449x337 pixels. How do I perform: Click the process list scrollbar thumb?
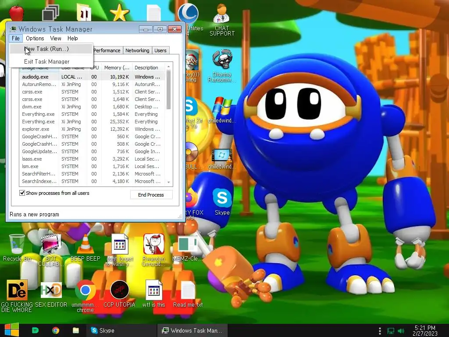168,90
